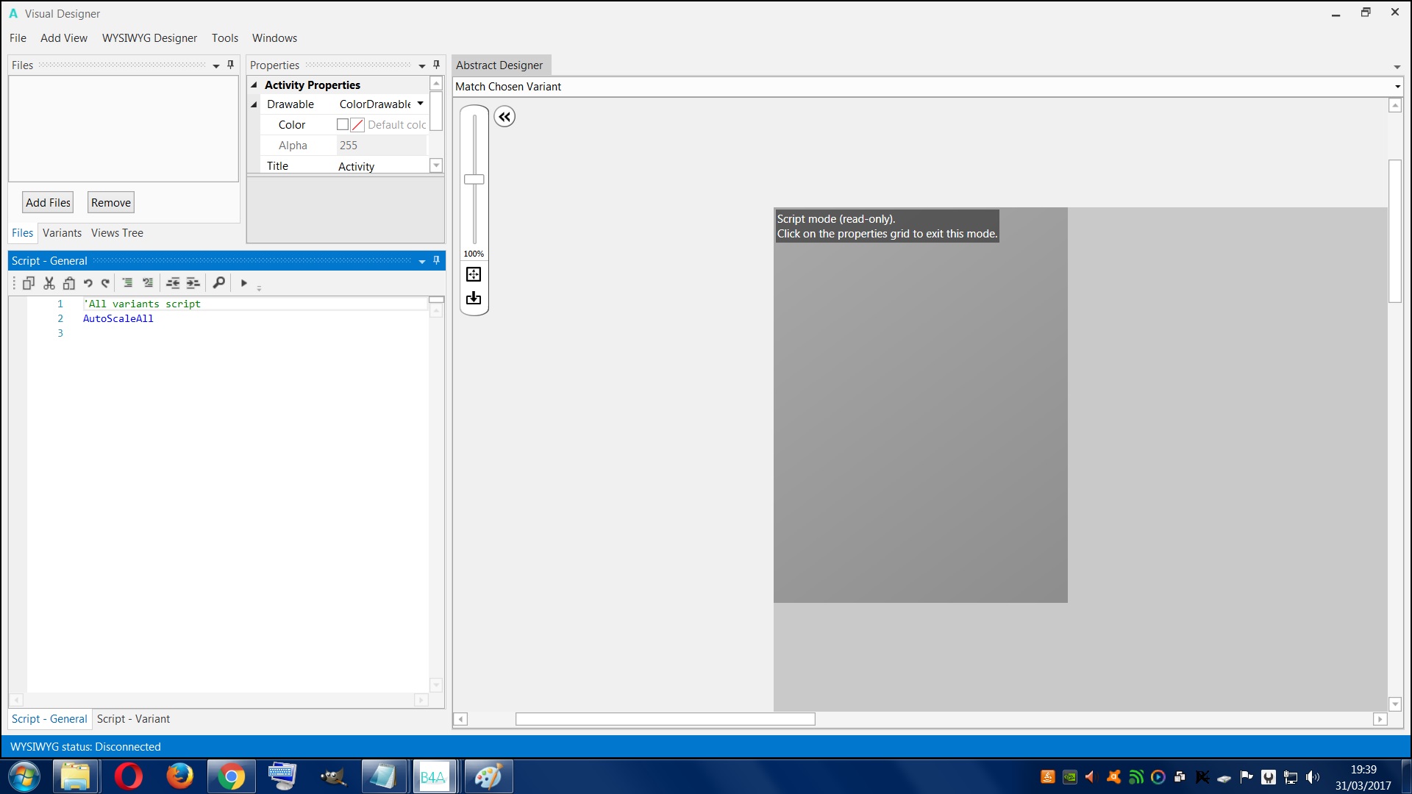Redo the script edit
This screenshot has height=794, width=1412.
click(106, 283)
